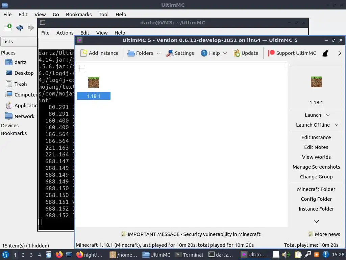Image resolution: width=346 pixels, height=260 pixels.
Task: Expand the toolbar overflow chevron
Action: click(x=340, y=53)
